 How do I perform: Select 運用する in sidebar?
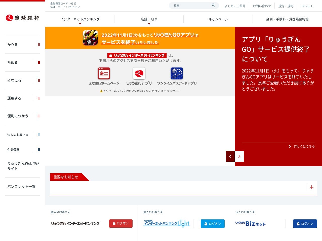[x=14, y=98]
